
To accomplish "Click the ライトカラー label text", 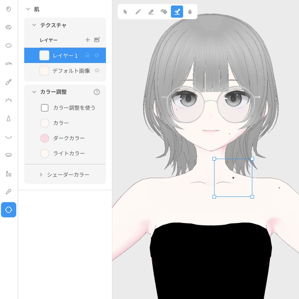I will (x=69, y=153).
